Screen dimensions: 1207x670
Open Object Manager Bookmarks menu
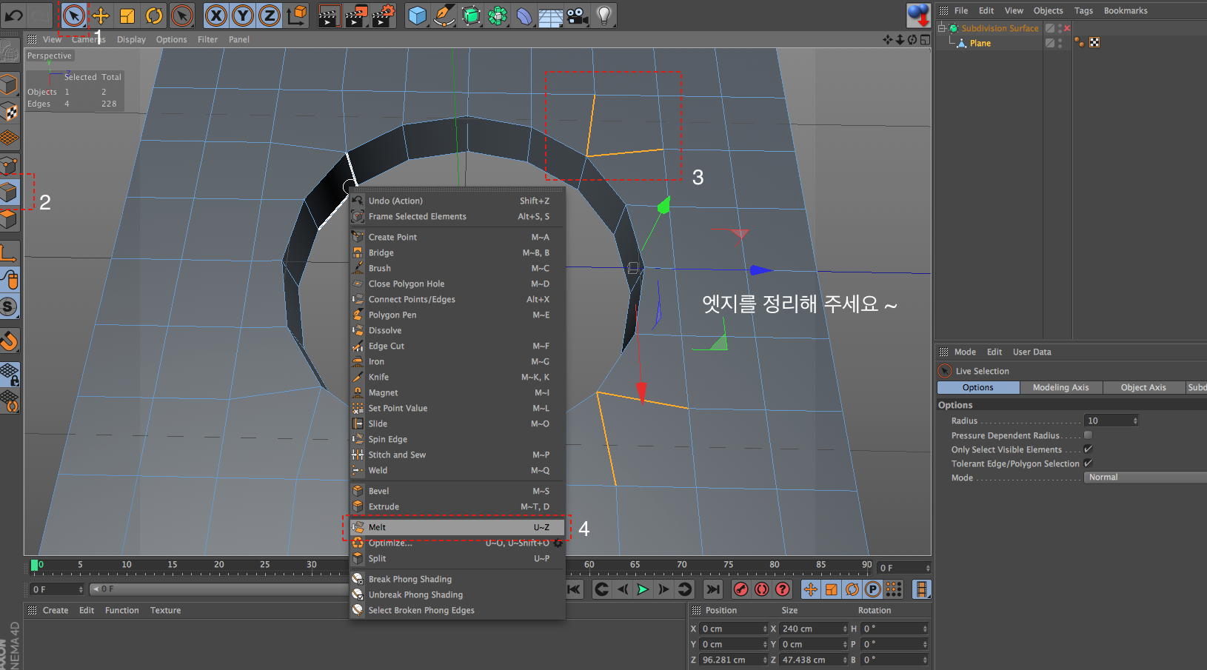coord(1126,10)
